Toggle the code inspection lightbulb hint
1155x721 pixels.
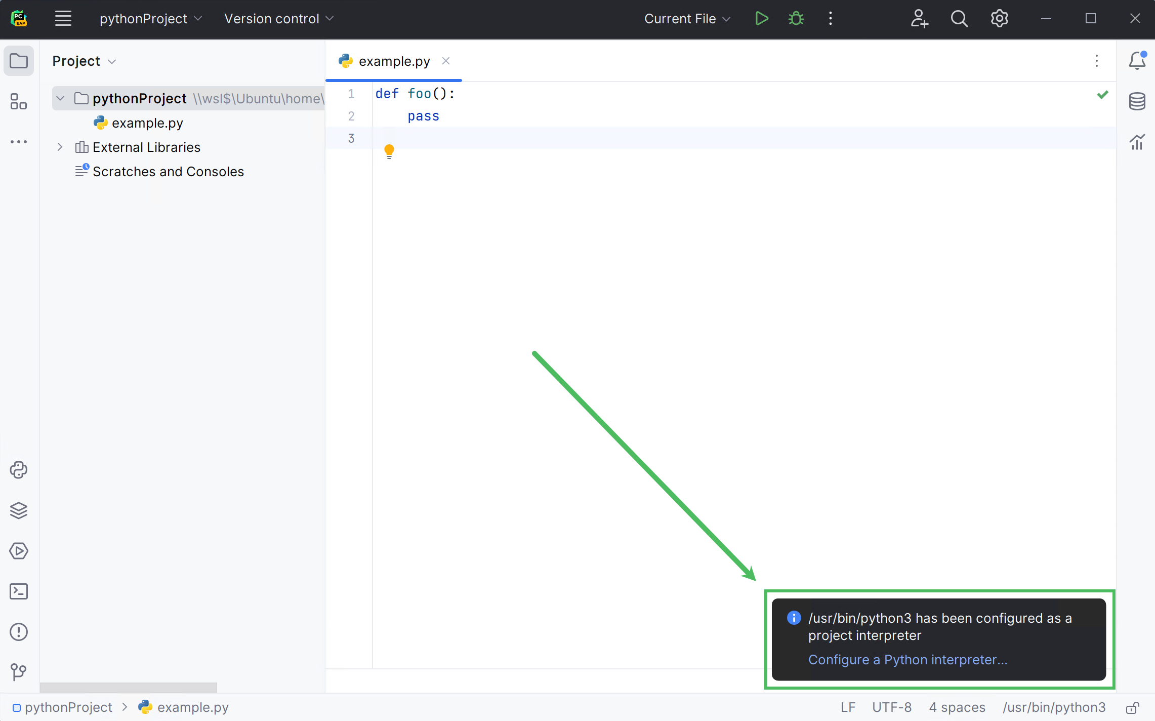pyautogui.click(x=389, y=151)
